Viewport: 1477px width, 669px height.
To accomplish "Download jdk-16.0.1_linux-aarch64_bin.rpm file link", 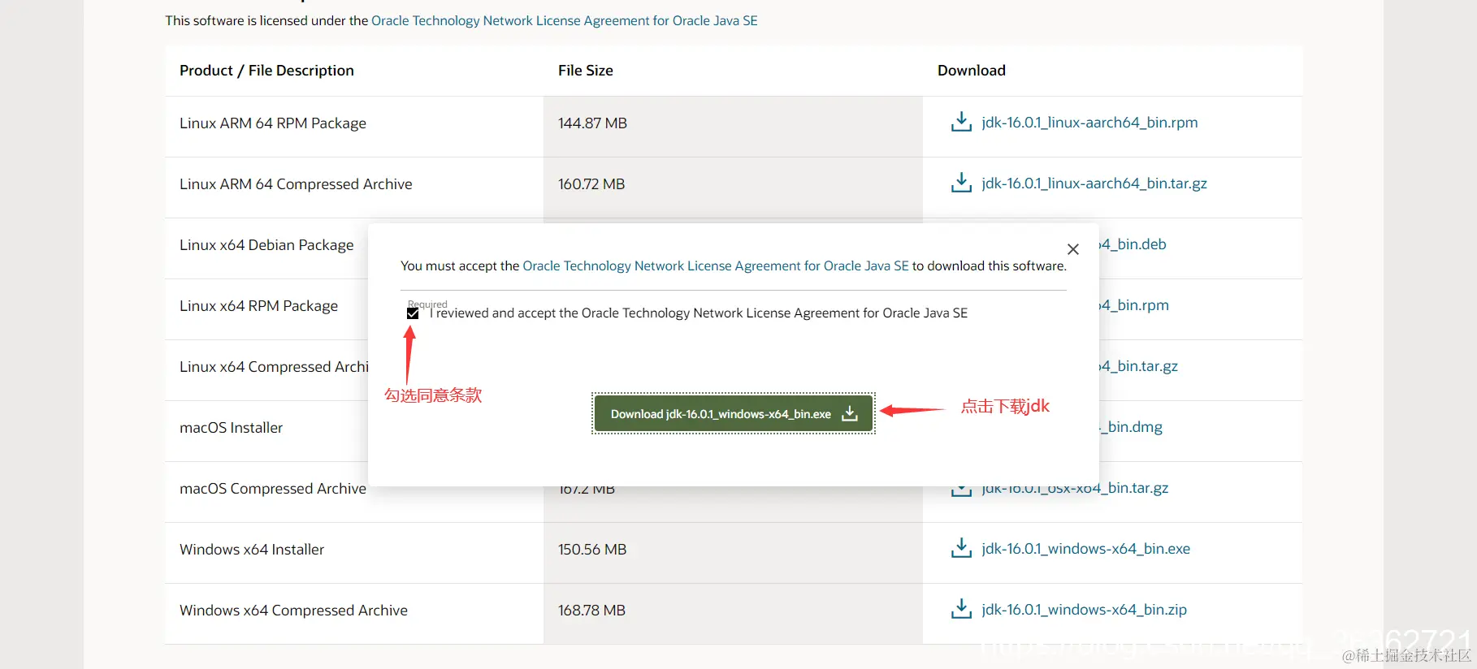I will [1089, 123].
